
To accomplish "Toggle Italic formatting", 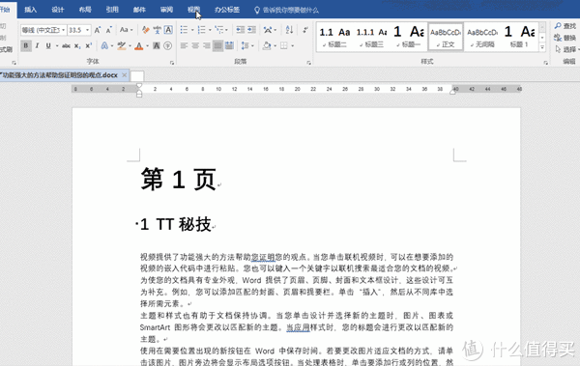I will coord(37,45).
